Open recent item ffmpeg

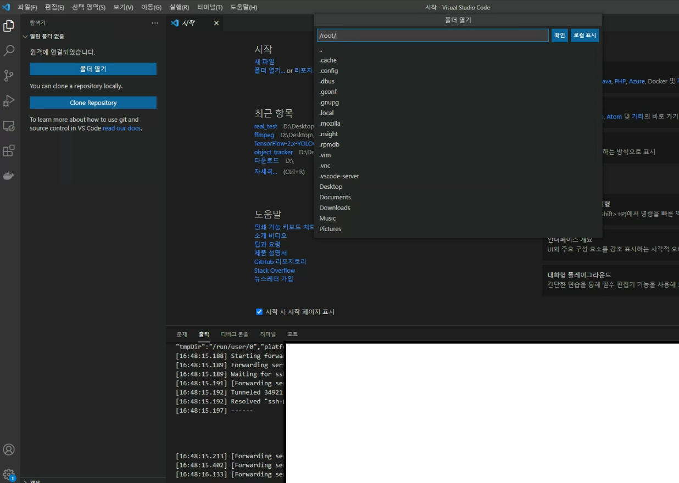click(264, 135)
